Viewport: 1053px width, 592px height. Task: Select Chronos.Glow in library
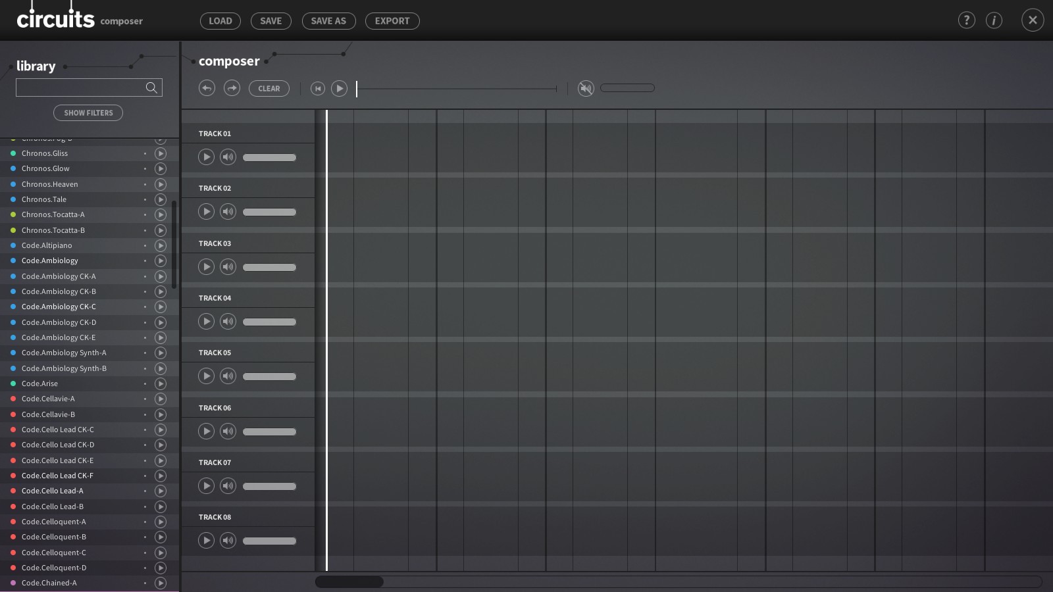45,168
